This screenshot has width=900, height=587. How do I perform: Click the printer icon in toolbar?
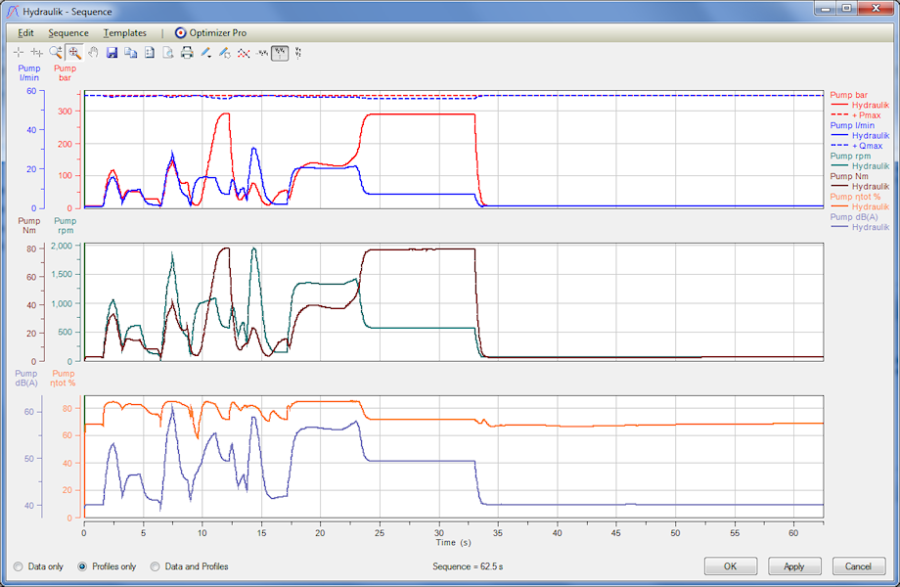click(187, 53)
